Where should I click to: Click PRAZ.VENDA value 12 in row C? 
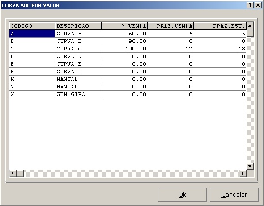tap(170, 49)
